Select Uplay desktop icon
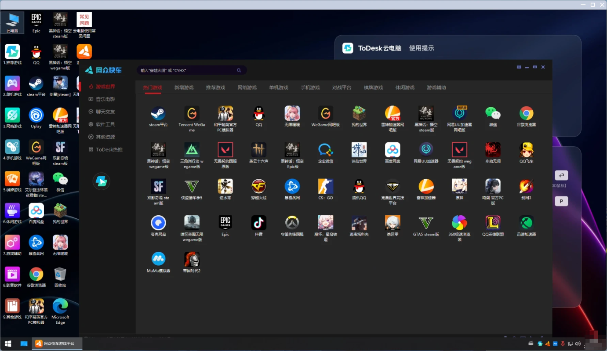The height and width of the screenshot is (351, 607). click(x=36, y=118)
